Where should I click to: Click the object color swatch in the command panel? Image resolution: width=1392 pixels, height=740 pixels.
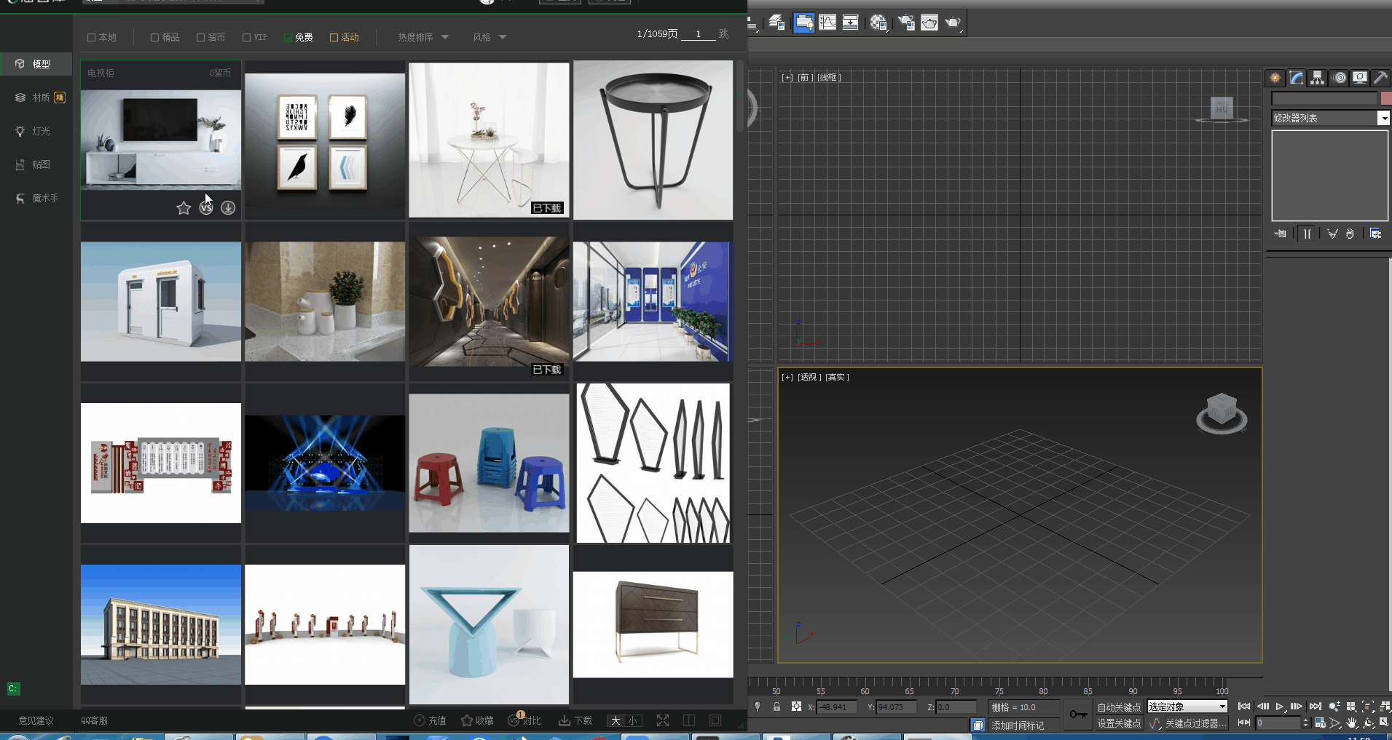pos(1385,98)
